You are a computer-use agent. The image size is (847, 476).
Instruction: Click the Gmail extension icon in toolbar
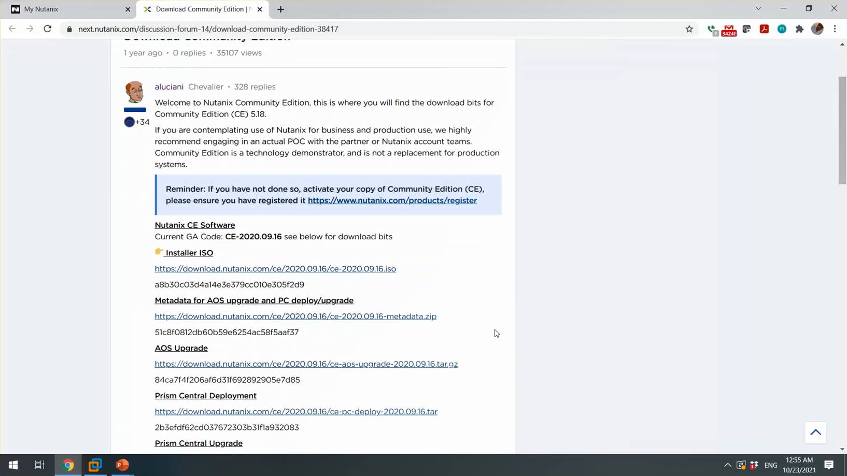click(729, 30)
